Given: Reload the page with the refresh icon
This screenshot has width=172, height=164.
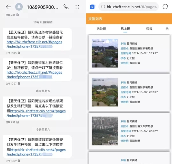Looking at the screenshot, I should [165, 7].
